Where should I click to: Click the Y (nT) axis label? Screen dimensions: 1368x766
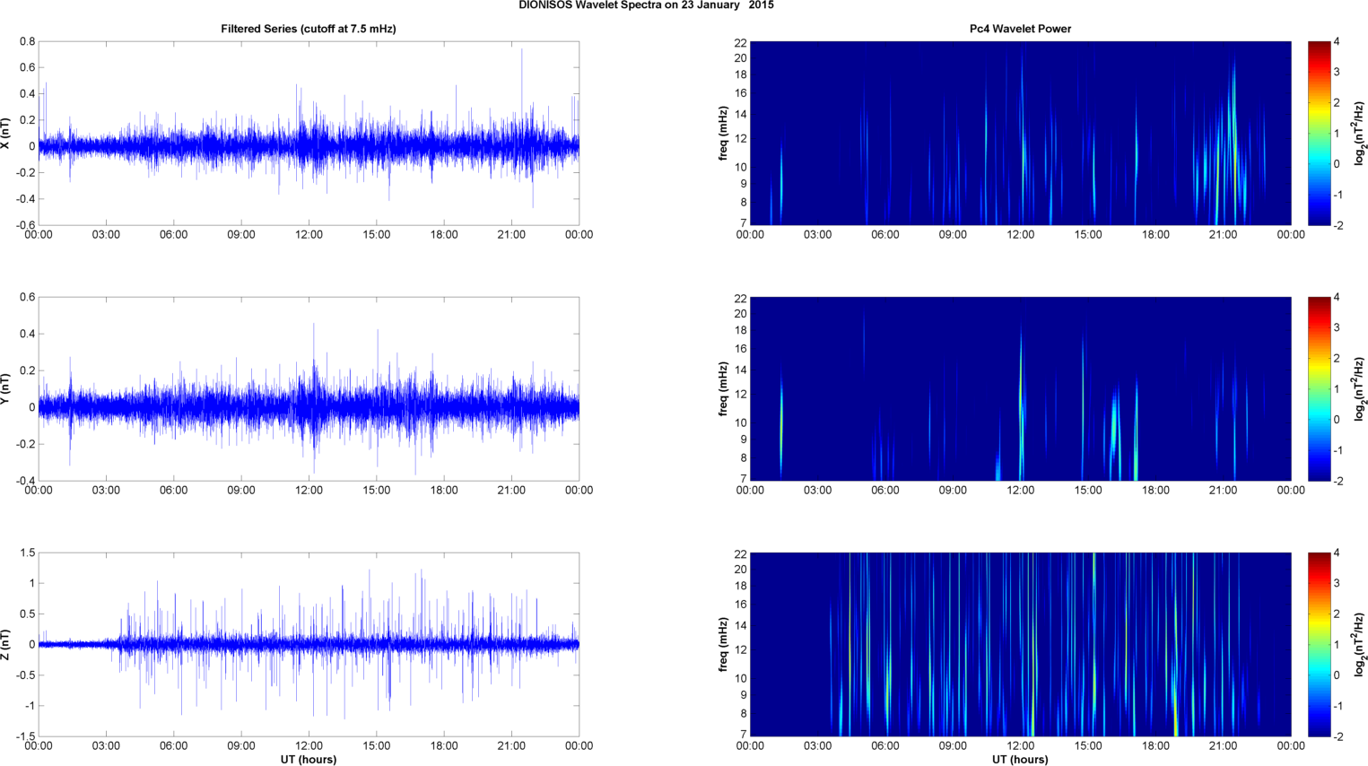6,388
